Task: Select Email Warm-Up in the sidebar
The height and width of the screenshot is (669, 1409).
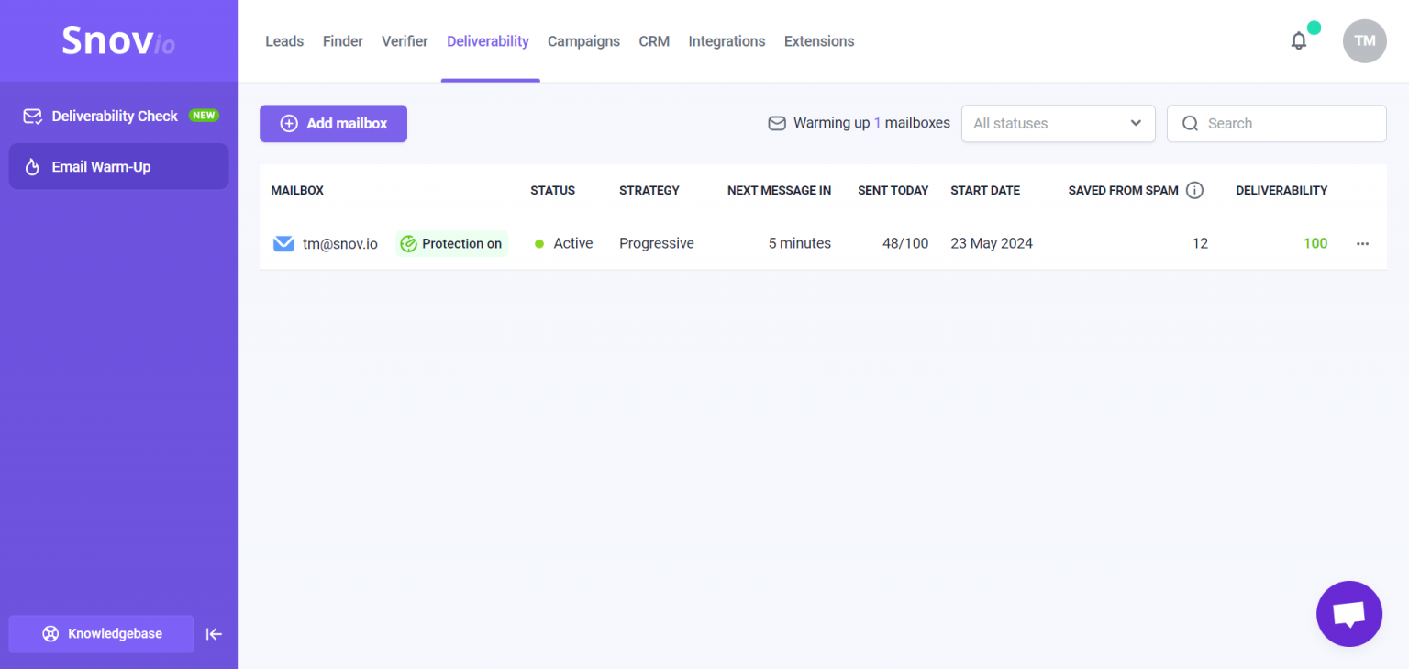Action: pyautogui.click(x=118, y=167)
